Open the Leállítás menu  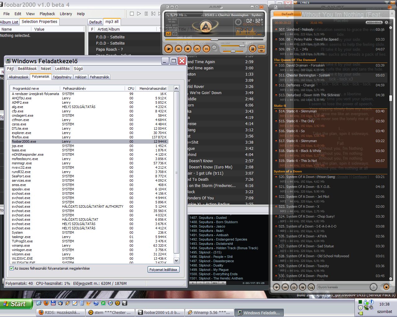62,68
